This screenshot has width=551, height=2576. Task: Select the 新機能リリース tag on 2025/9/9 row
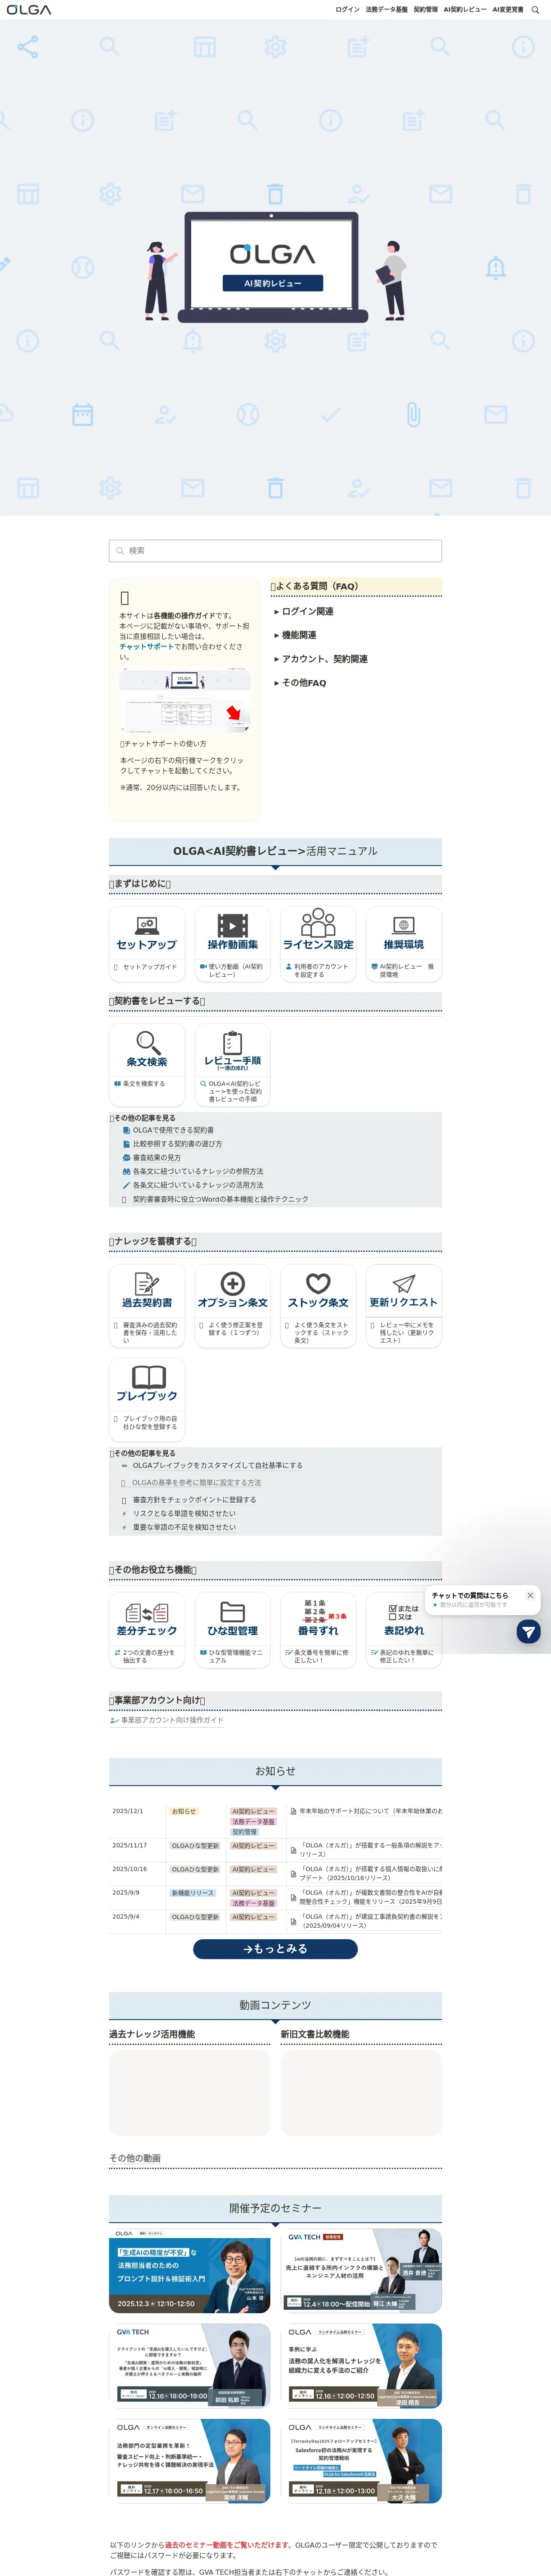(193, 1893)
